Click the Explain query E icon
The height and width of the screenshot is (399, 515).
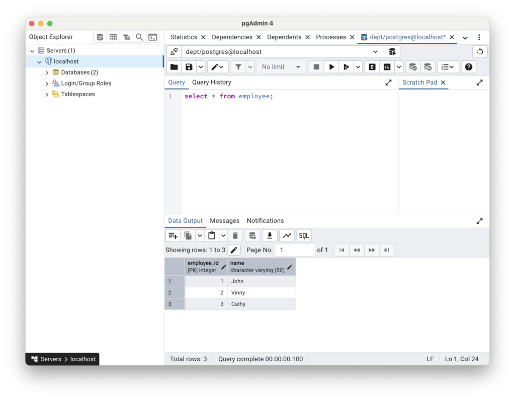tap(372, 67)
